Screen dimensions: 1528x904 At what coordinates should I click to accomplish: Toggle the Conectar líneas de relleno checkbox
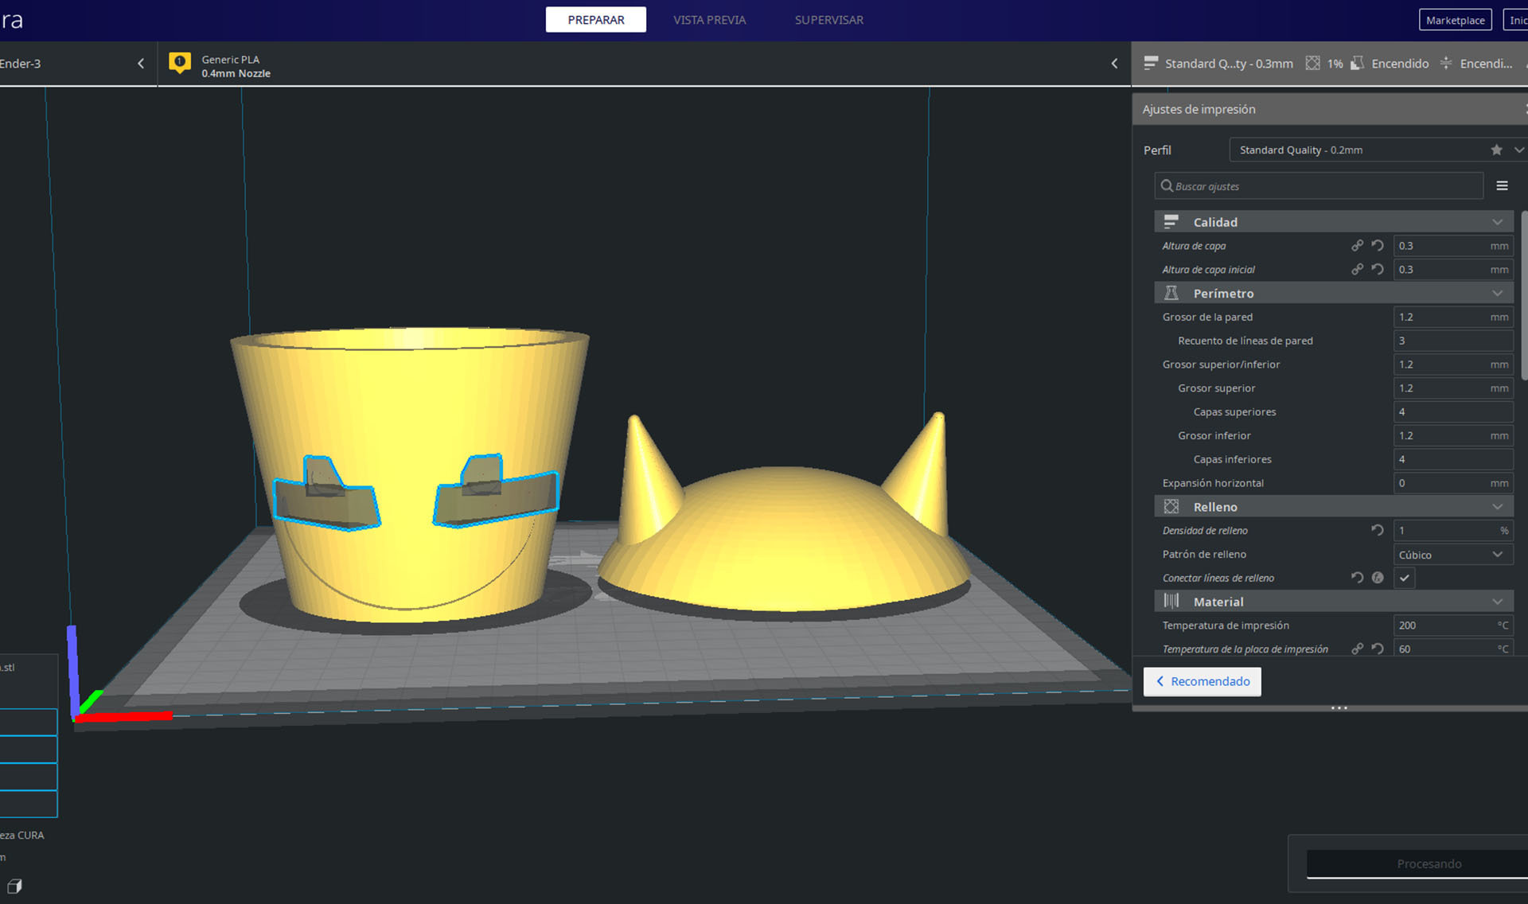(x=1405, y=579)
